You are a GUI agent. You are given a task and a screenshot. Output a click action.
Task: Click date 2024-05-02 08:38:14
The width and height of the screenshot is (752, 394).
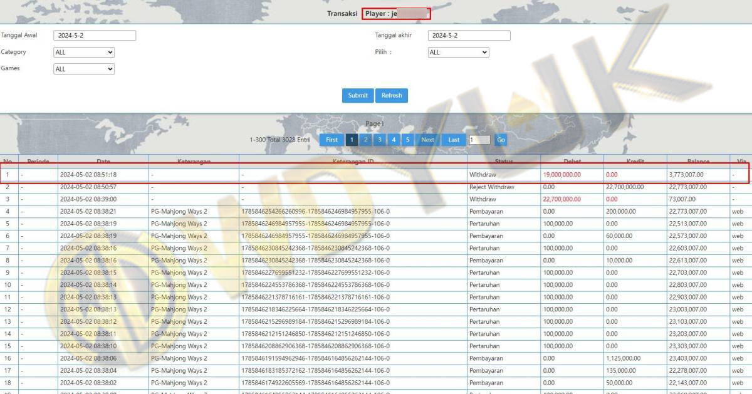pyautogui.click(x=88, y=285)
